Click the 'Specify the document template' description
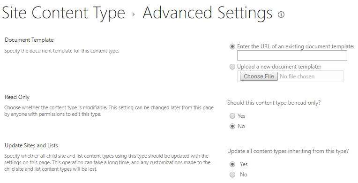The width and height of the screenshot is (358, 183). tap(62, 51)
